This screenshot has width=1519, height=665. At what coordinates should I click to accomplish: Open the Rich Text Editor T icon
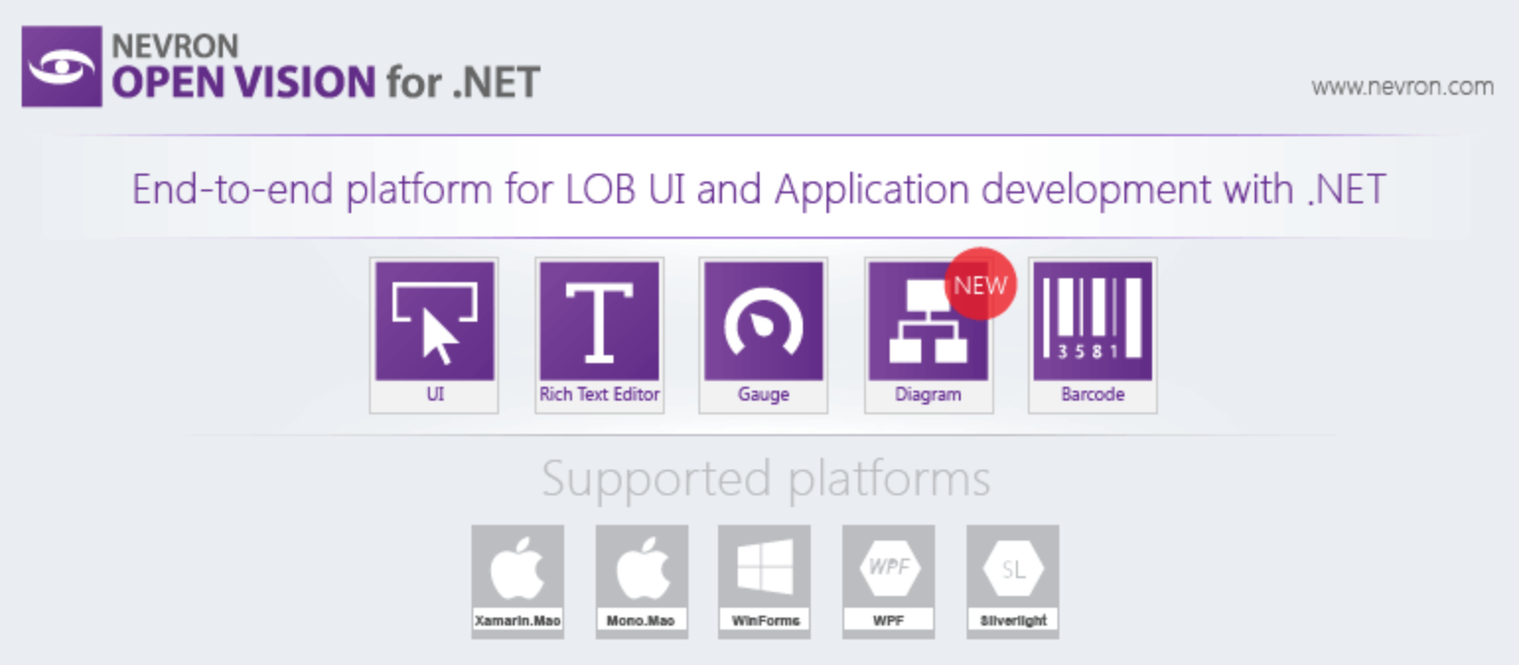click(x=599, y=321)
